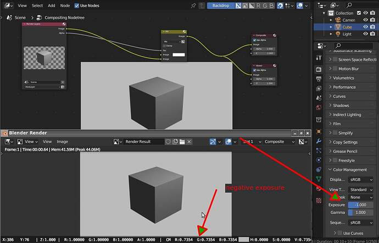This screenshot has width=379, height=243.
Task: Collapse the Collection in the outliner
Action: point(324,13)
